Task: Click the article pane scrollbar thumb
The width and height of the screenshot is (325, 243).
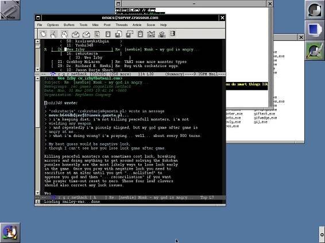Action: coord(37,104)
